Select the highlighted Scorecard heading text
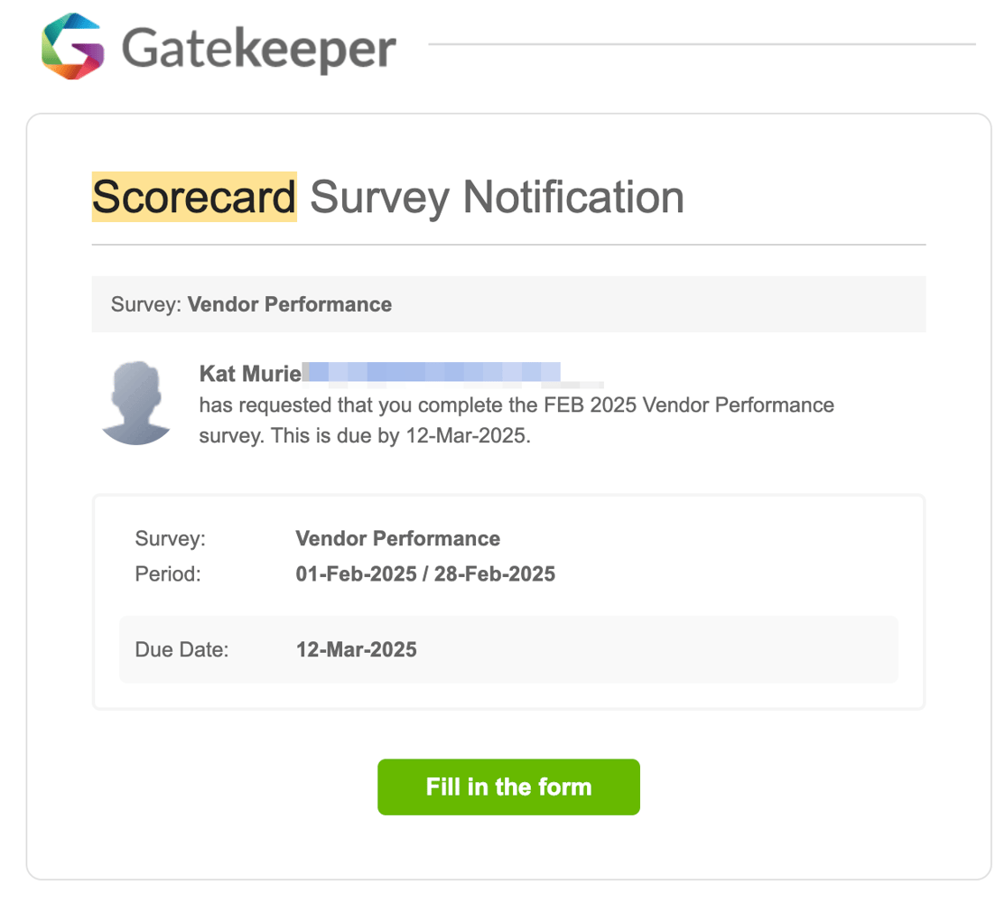The width and height of the screenshot is (1005, 903). point(192,196)
